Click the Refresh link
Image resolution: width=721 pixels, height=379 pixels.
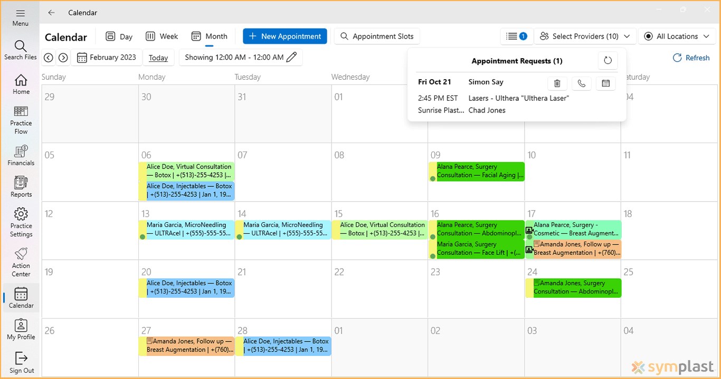coord(691,58)
